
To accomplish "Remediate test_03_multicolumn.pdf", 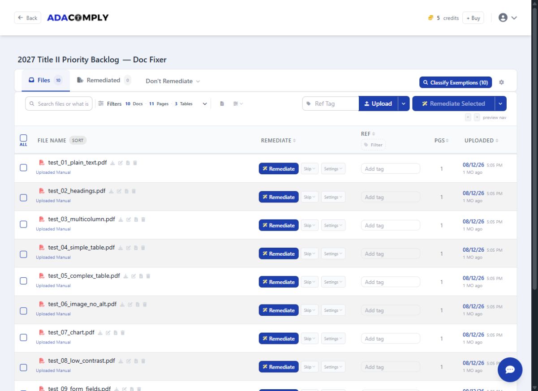I will pos(279,225).
